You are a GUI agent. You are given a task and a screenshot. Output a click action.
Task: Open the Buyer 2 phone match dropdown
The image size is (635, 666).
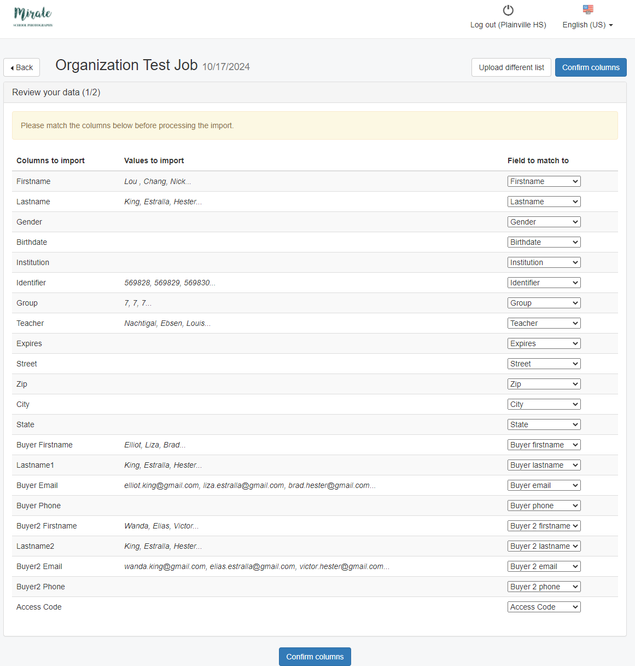click(x=544, y=587)
